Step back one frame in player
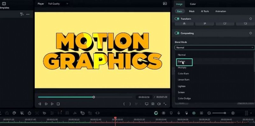255x126 pixels. (x=40, y=104)
